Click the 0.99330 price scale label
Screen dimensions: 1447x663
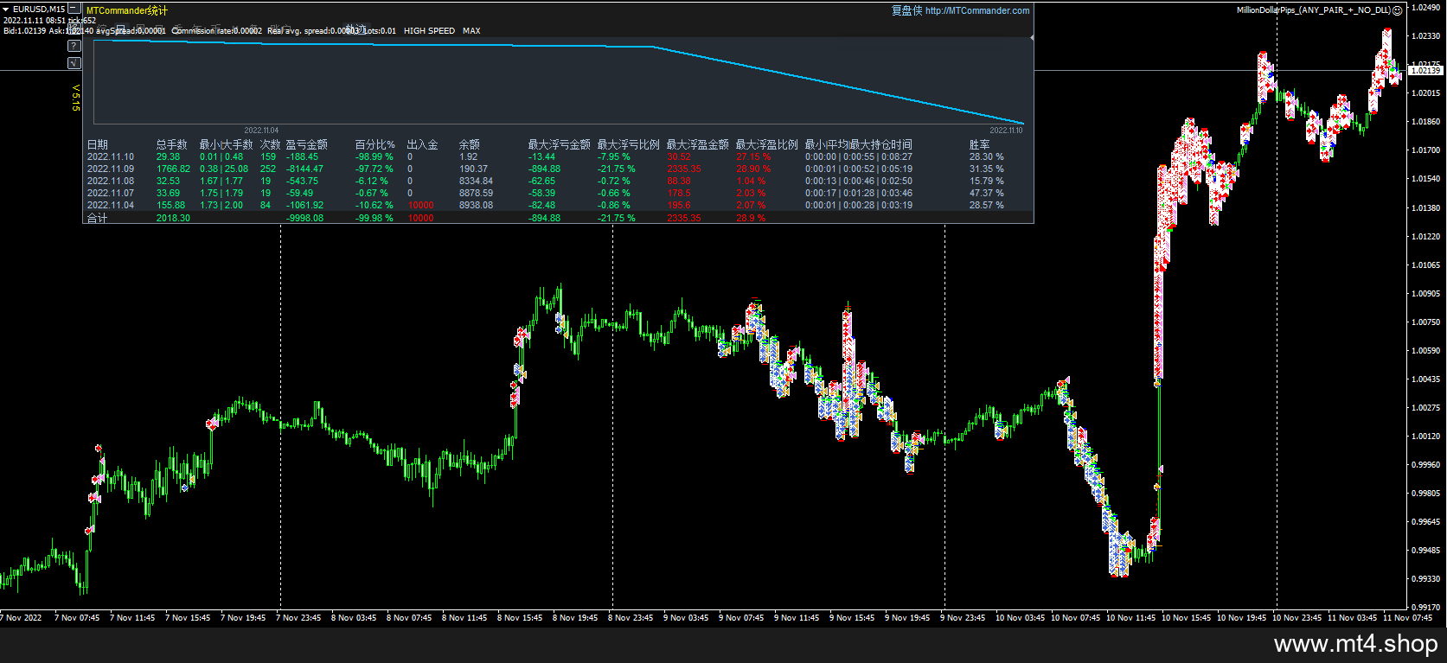tap(1425, 579)
